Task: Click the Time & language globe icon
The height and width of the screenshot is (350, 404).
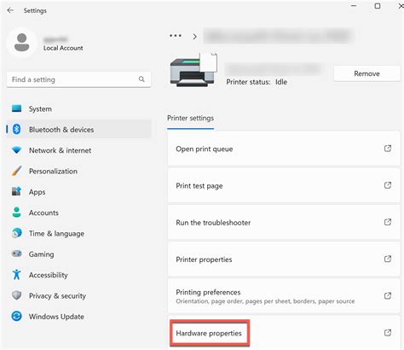Action: (16, 233)
